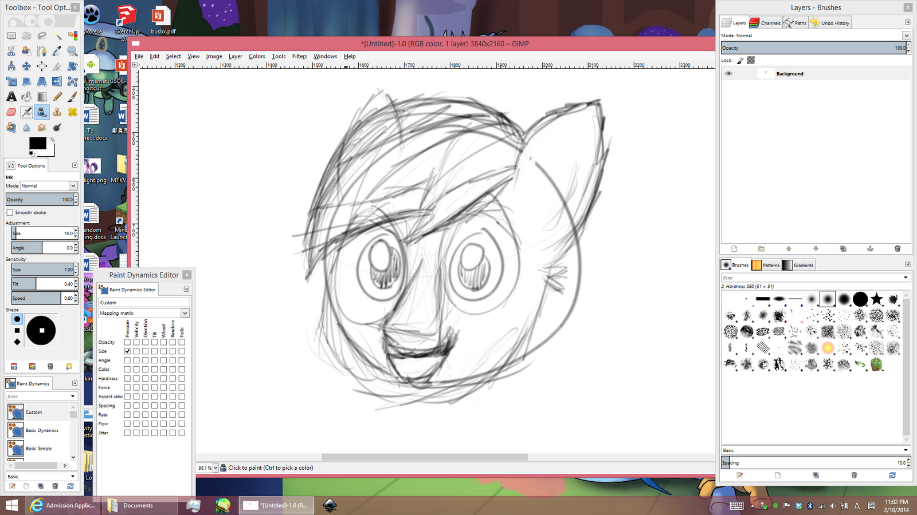Select the Text tool
This screenshot has height=515, width=917.
pyautogui.click(x=11, y=97)
